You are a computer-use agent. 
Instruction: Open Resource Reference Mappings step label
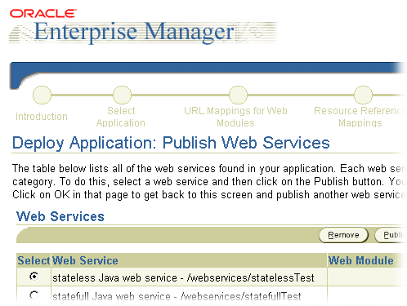coord(360,117)
